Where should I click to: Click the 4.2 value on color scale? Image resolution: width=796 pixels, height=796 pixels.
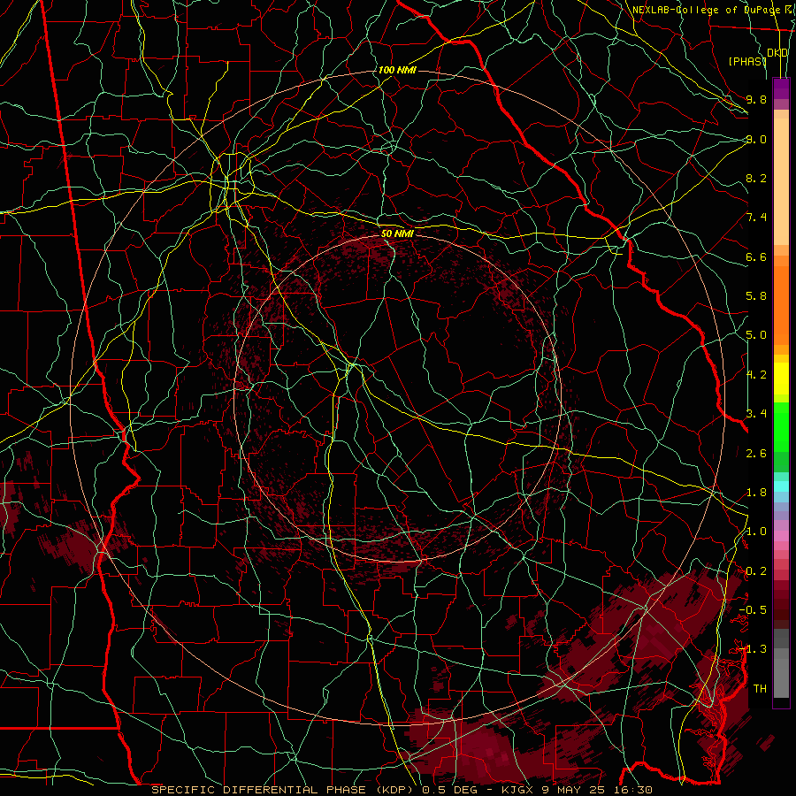(756, 375)
